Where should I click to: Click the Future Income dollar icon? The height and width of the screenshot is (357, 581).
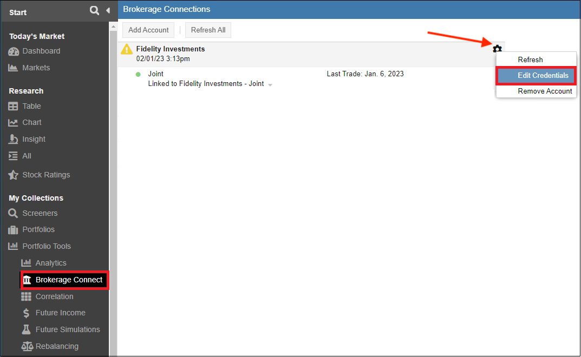[26, 313]
